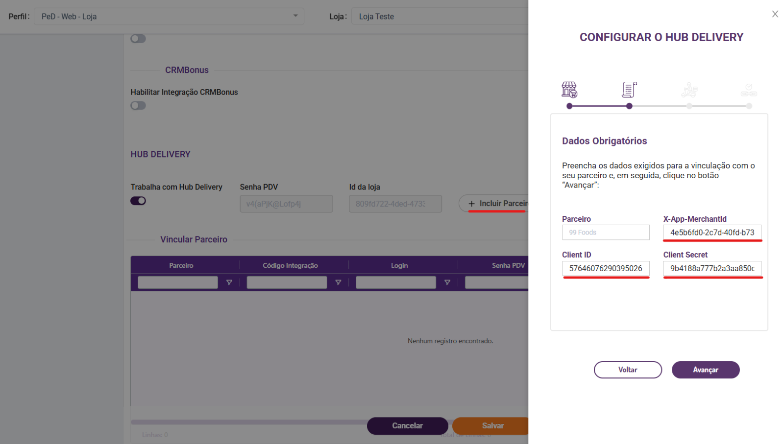Click the Cancelar button
784x444 pixels.
click(407, 426)
